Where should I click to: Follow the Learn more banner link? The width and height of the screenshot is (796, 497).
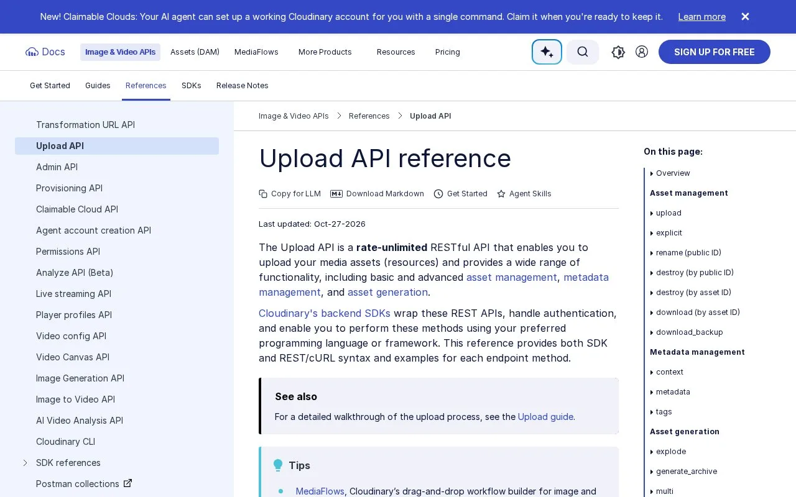(702, 17)
